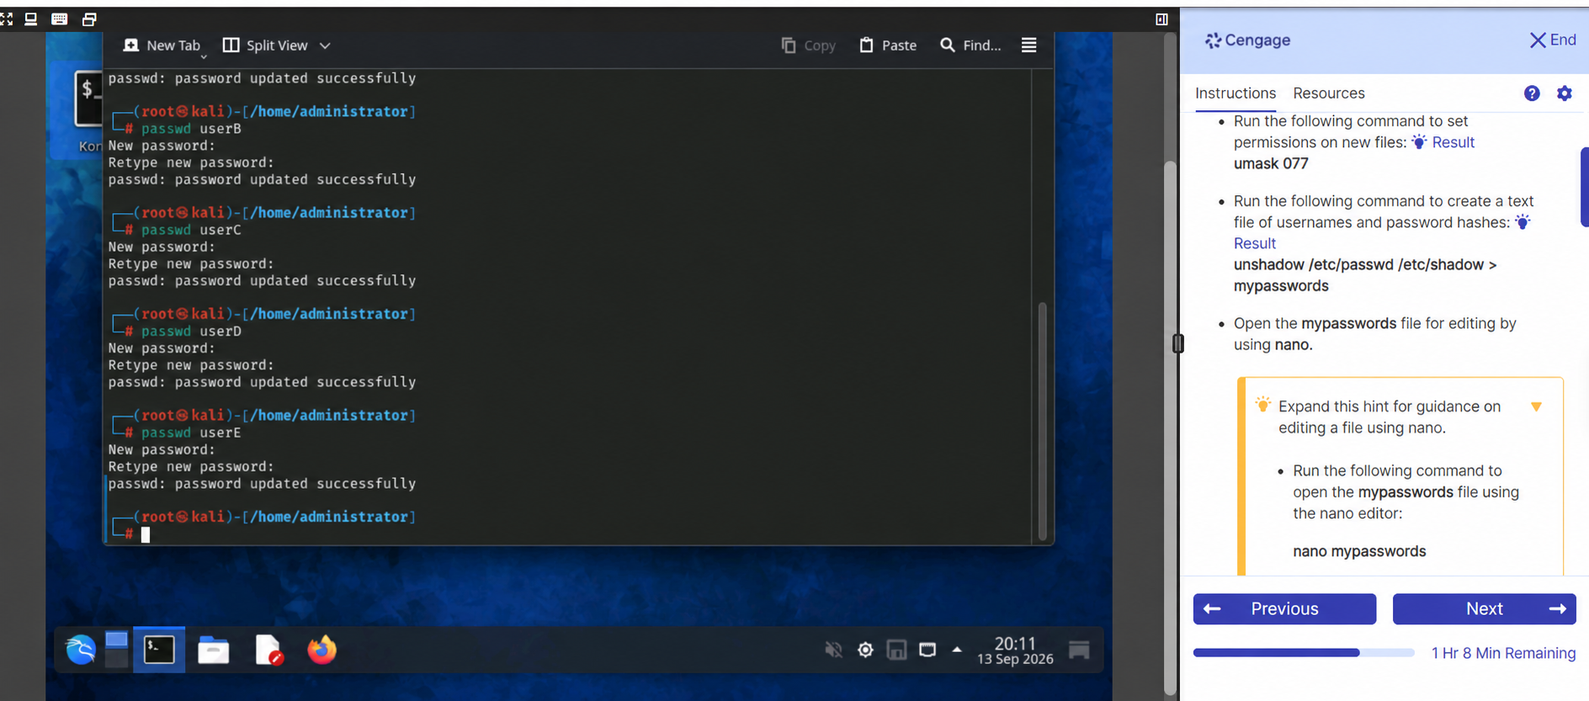Screen dimensions: 1589x701
Task: Click the Cengage logo
Action: coord(1247,40)
